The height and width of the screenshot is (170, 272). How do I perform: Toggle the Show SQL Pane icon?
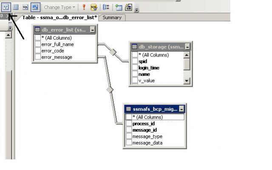pos(25,7)
